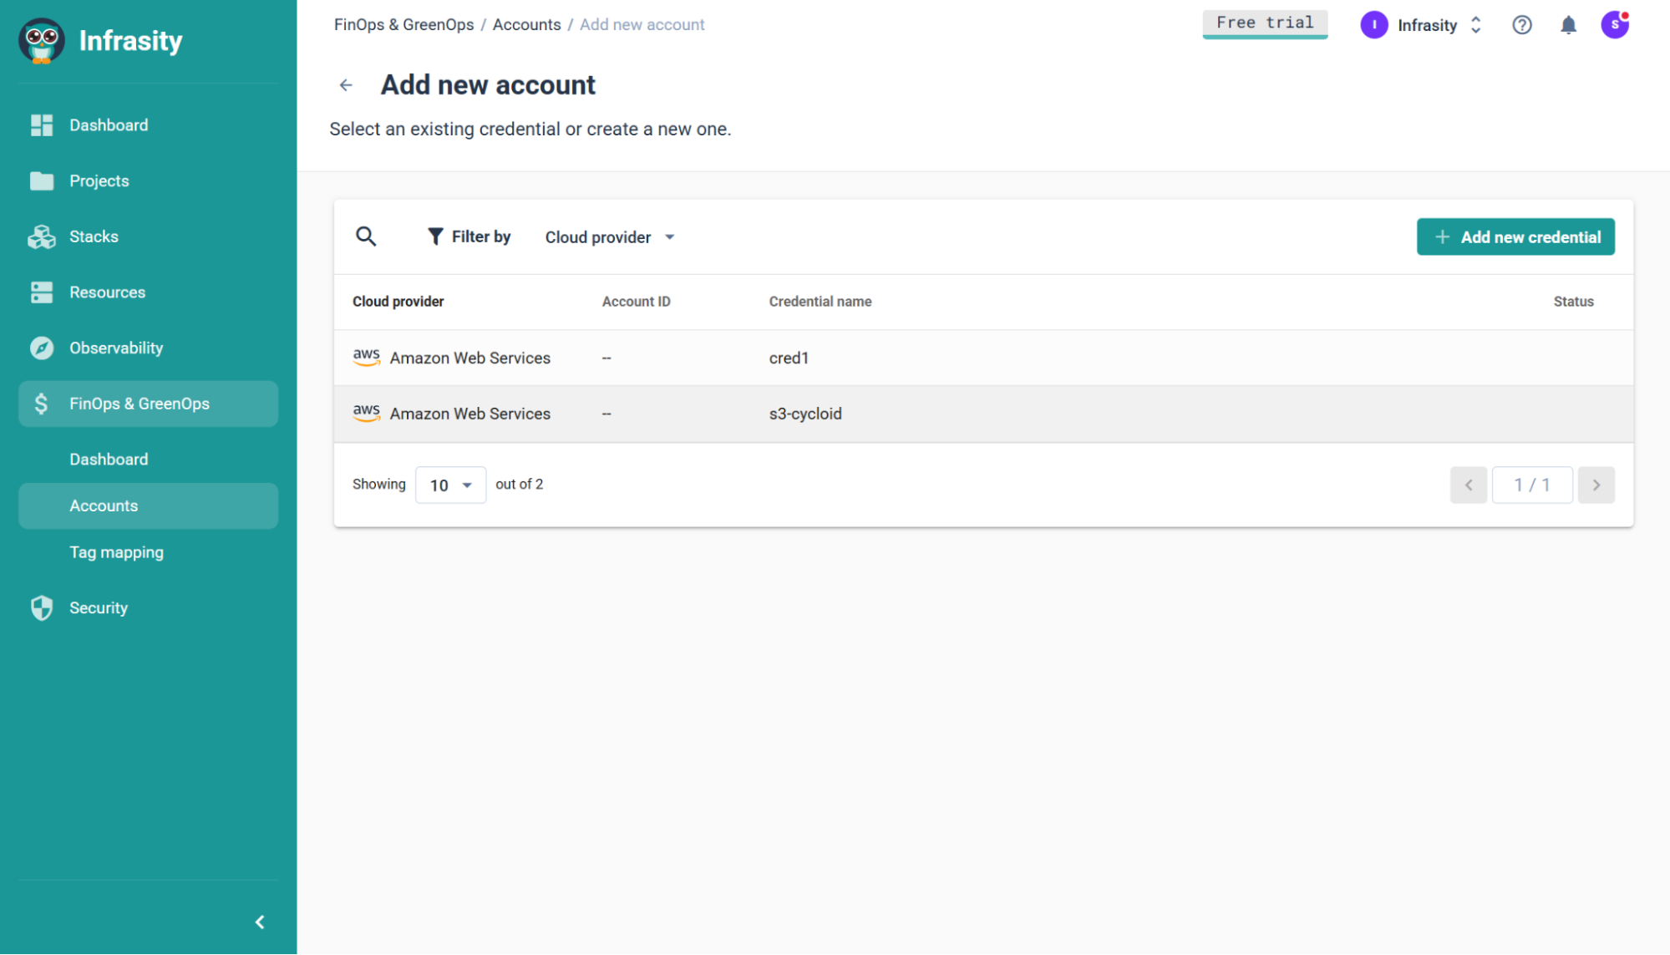Open the help question mark icon
This screenshot has width=1670, height=955.
(x=1521, y=25)
